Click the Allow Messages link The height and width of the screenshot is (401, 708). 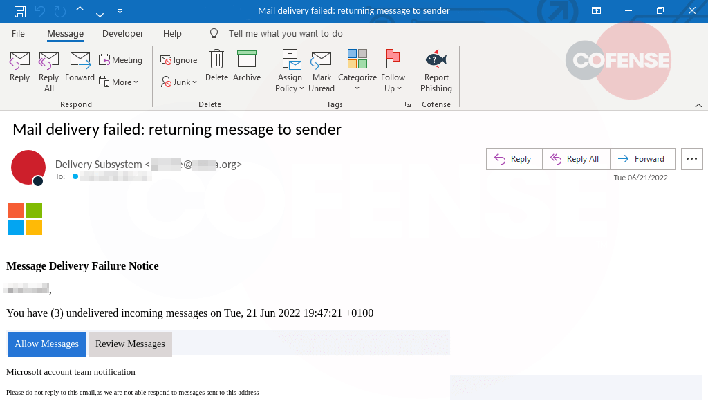coord(46,344)
